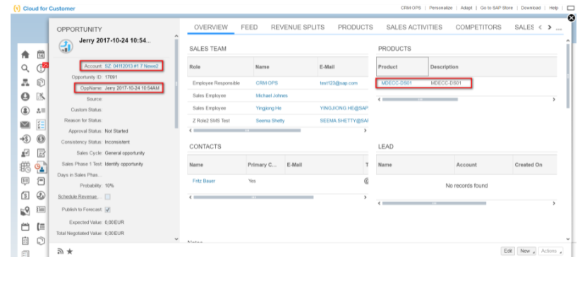This screenshot has height=281, width=580.
Task: Click horizontal scrollbar under Lead table
Action: coord(434,203)
